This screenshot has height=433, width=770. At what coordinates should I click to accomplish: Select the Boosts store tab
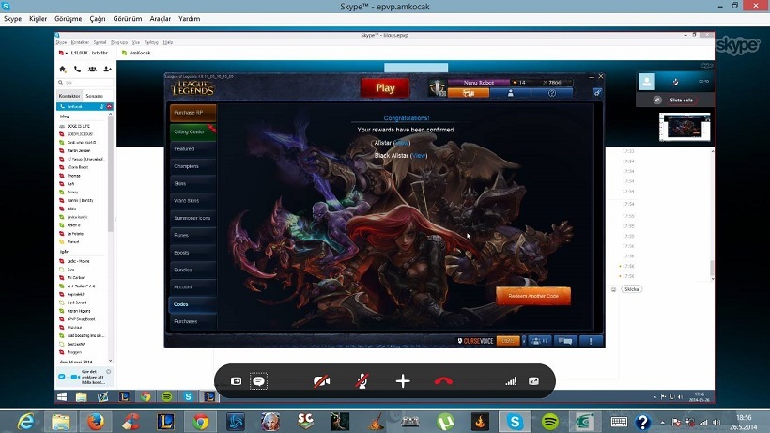tap(193, 253)
